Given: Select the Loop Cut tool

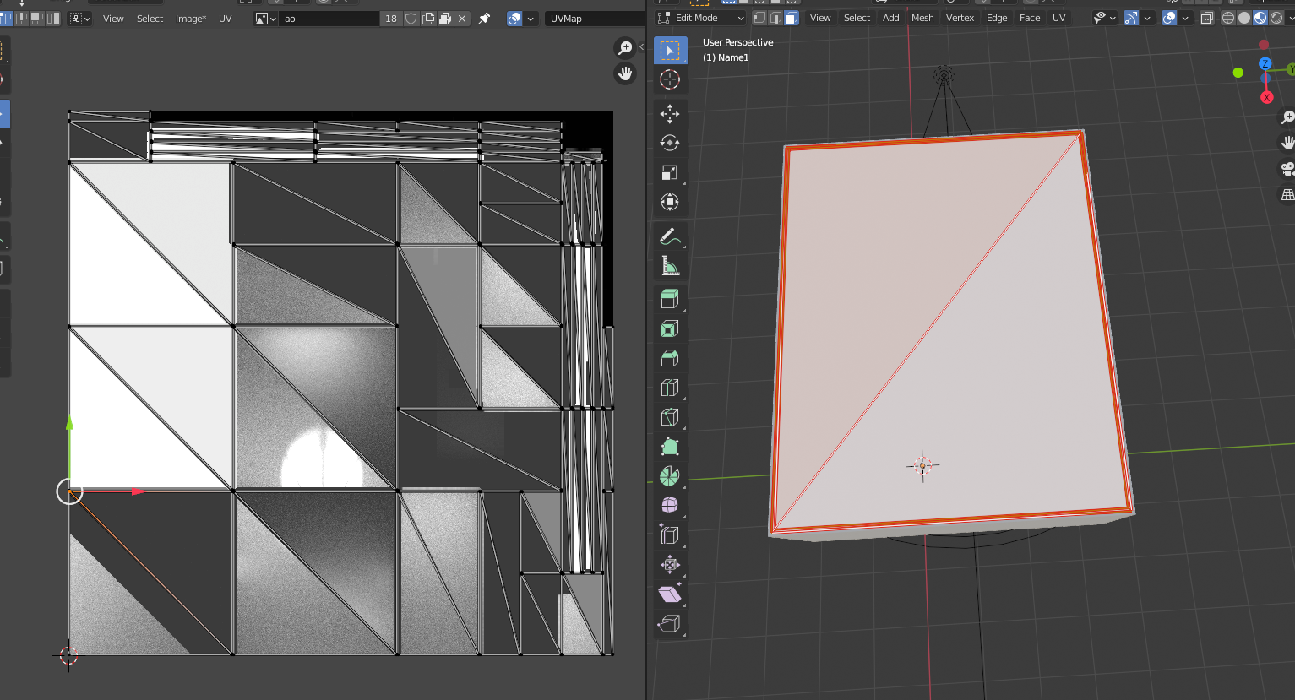Looking at the screenshot, I should (x=670, y=388).
